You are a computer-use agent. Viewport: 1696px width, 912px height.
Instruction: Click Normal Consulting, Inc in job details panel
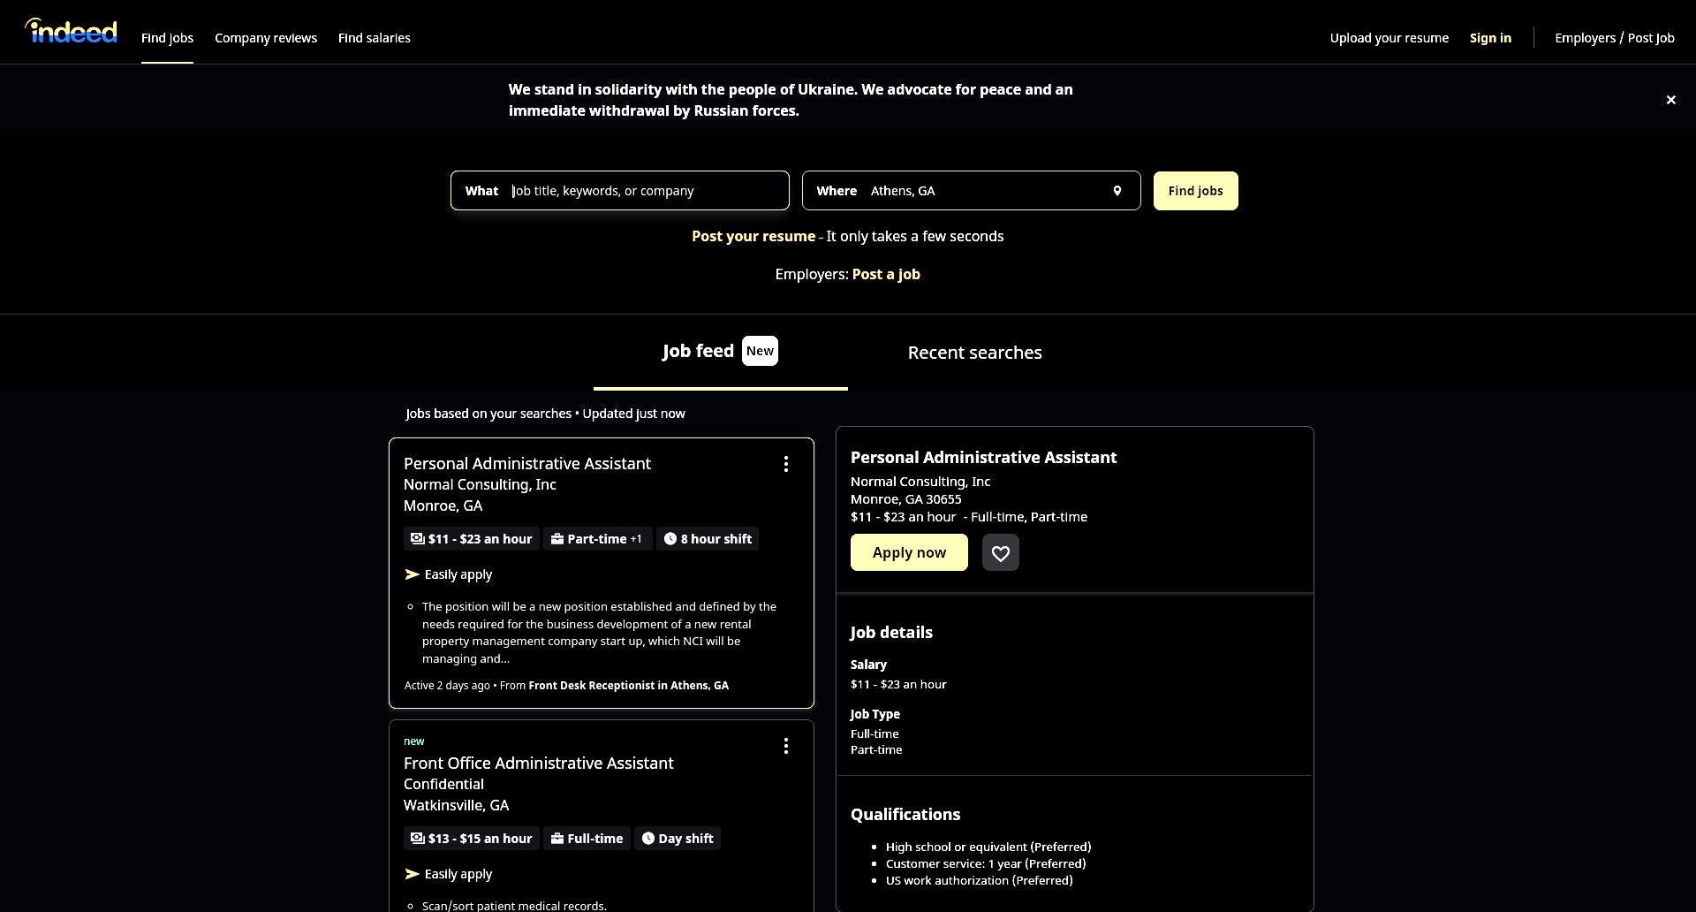point(920,482)
